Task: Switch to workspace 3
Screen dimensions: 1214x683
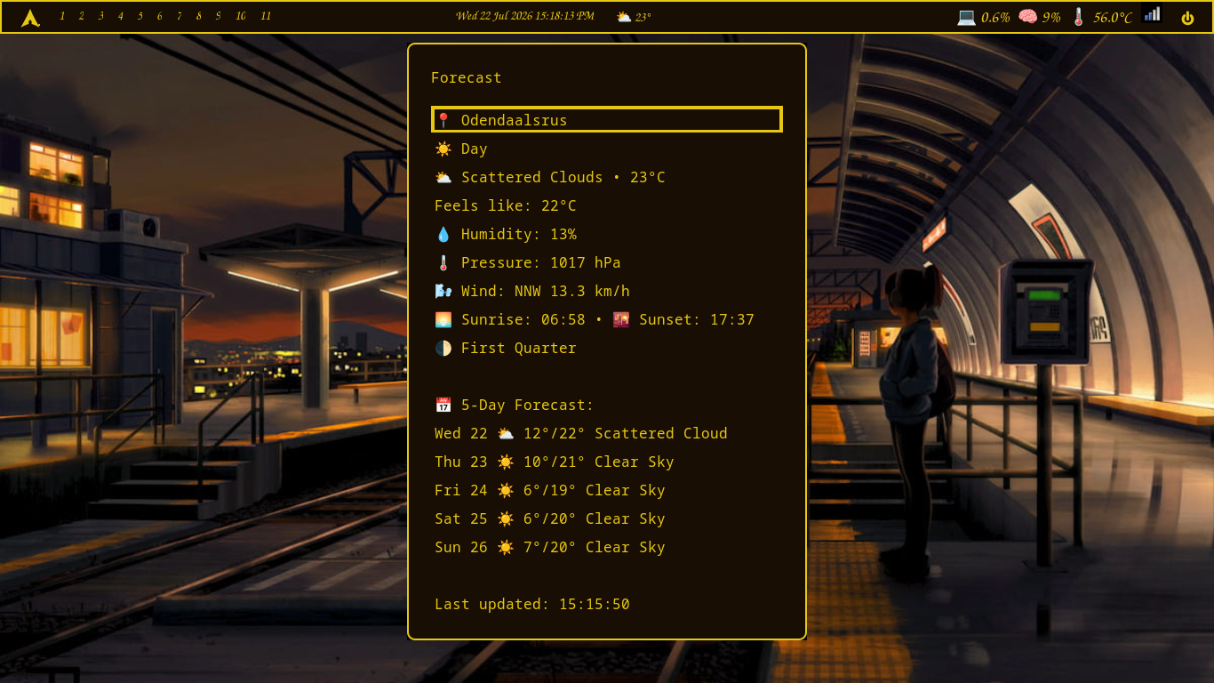Action: click(x=101, y=16)
